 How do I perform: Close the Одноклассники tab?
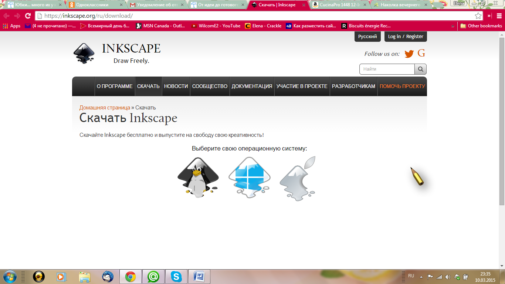(121, 5)
